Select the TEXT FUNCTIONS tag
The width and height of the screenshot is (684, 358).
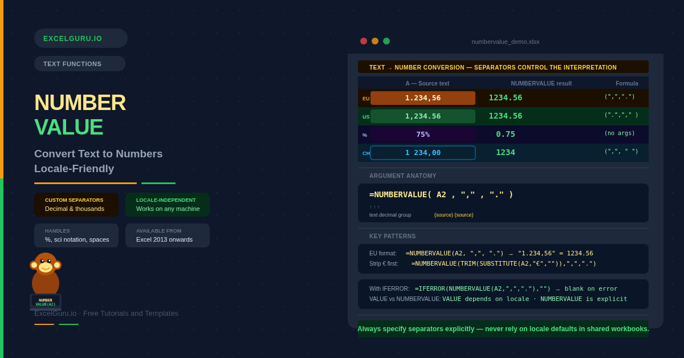click(x=79, y=64)
